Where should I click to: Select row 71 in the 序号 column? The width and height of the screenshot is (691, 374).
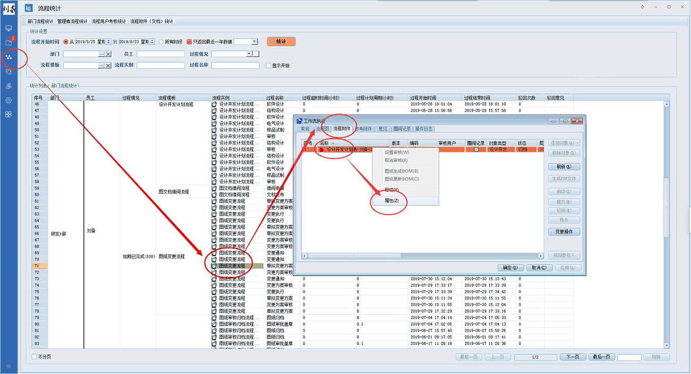[x=40, y=266]
